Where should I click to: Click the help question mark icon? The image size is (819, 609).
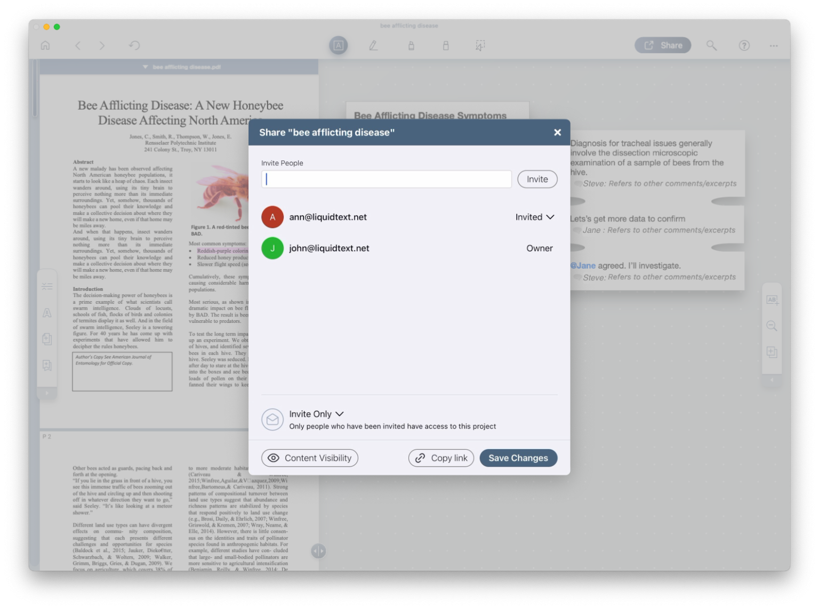coord(744,45)
